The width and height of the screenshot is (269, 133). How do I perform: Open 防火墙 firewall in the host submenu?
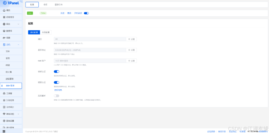pyautogui.click(x=8, y=72)
